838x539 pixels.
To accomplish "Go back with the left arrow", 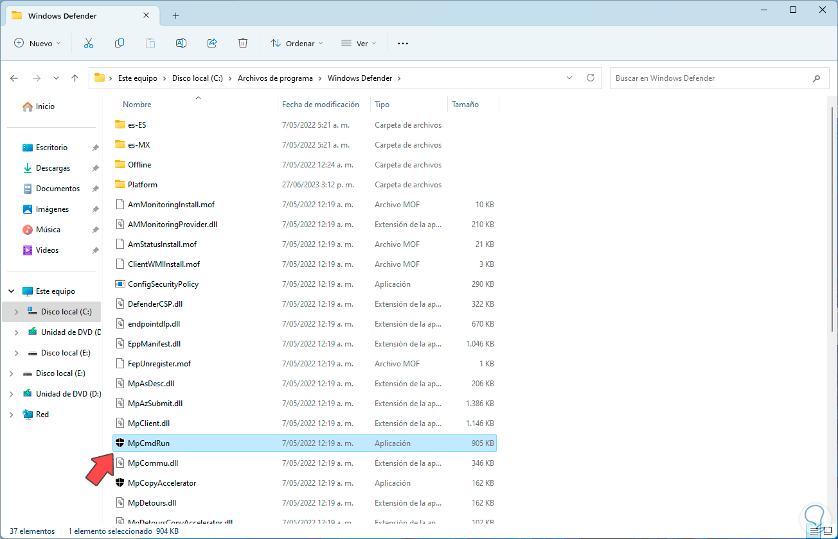I will (x=14, y=78).
